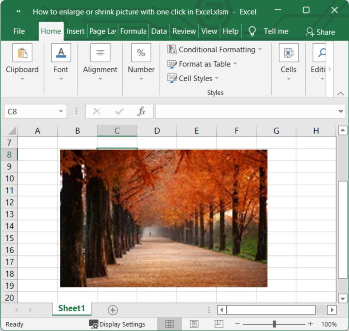Open the File menu tab
This screenshot has width=349, height=331.
(x=19, y=31)
